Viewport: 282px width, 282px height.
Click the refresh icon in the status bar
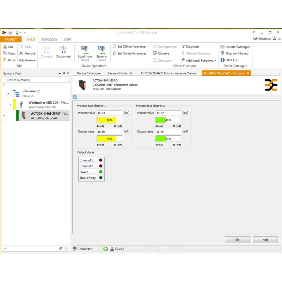(x=105, y=249)
